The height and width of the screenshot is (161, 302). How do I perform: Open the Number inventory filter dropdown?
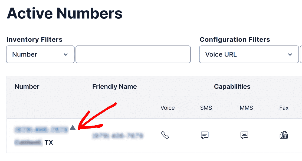40,54
